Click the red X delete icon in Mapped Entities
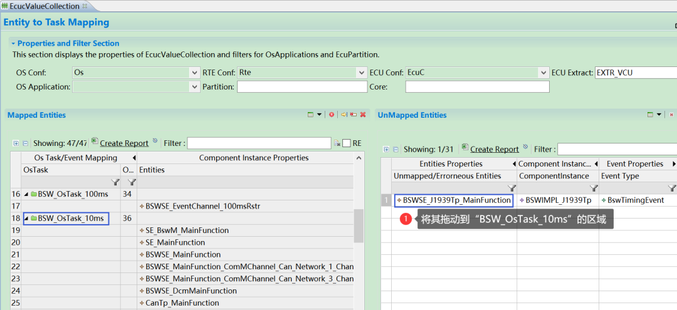 click(x=363, y=115)
